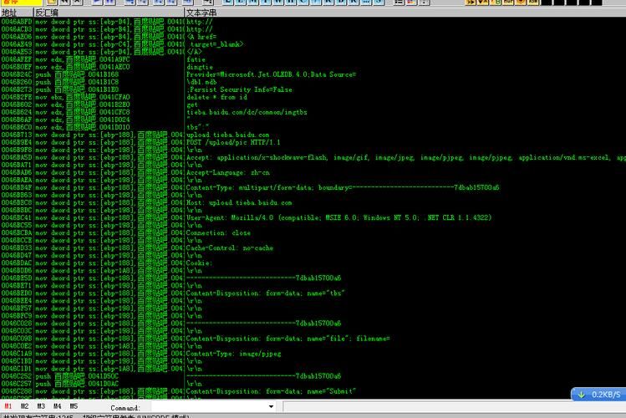
Task: Open Memory map with M button
Action: coord(246,3)
